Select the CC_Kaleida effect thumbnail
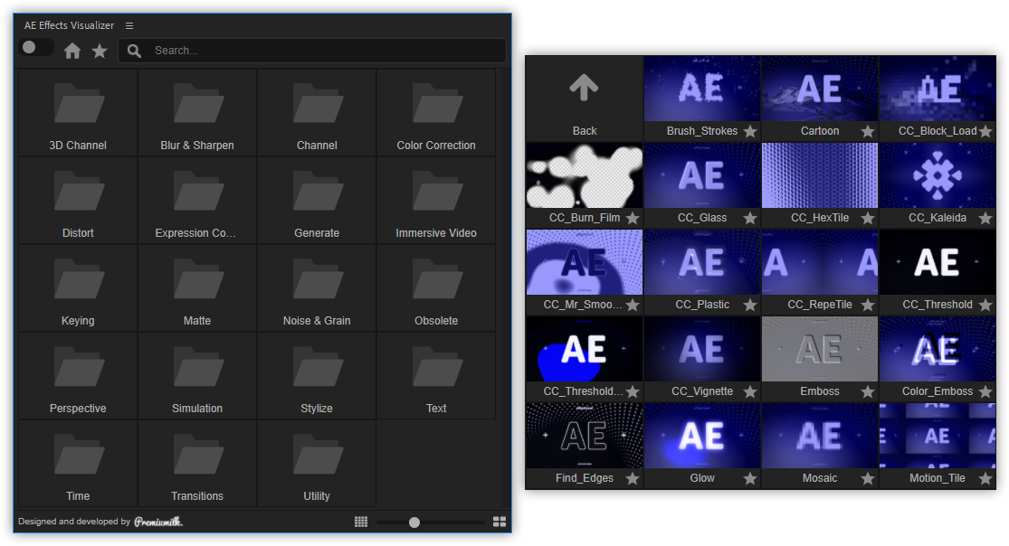Image resolution: width=1009 pixels, height=546 pixels. click(x=938, y=175)
